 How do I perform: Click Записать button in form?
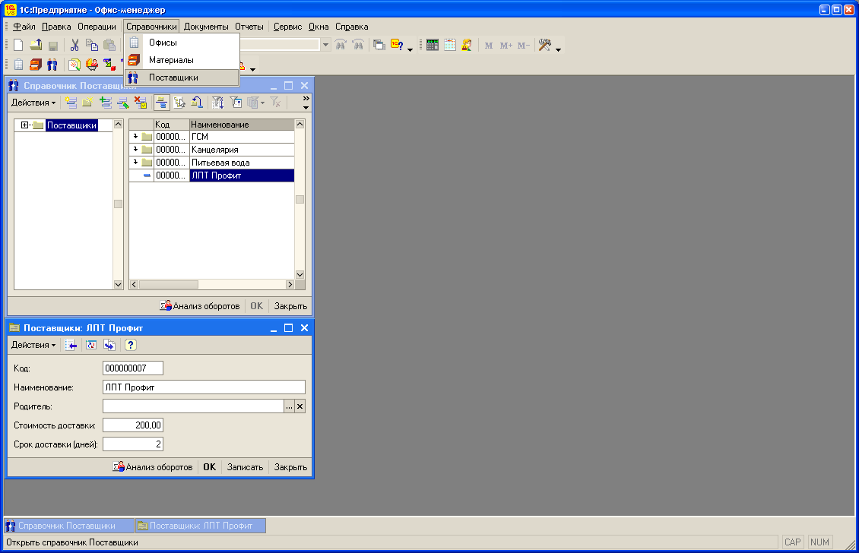245,467
